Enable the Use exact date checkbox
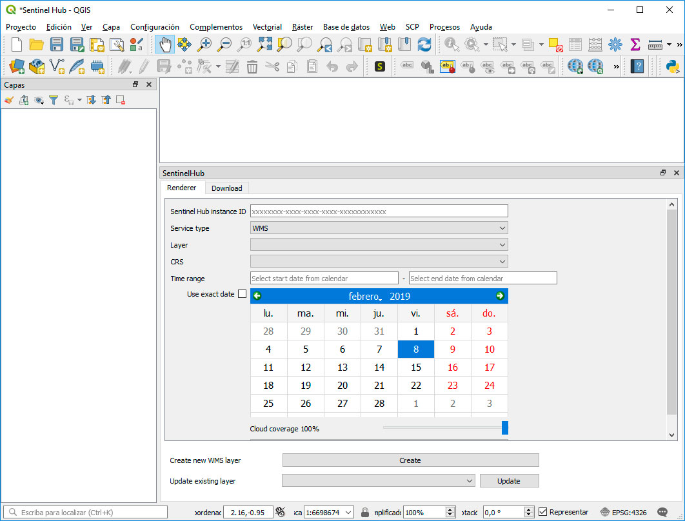Image resolution: width=685 pixels, height=521 pixels. pyautogui.click(x=242, y=294)
